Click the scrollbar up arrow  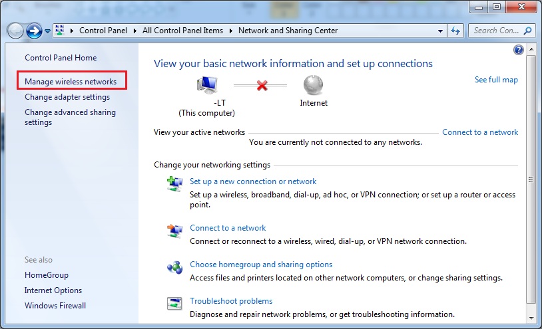[531, 50]
